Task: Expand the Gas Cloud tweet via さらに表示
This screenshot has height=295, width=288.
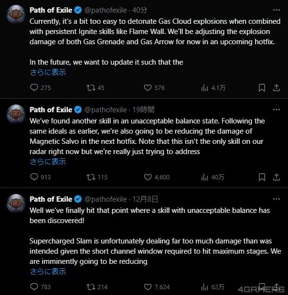Action: click(48, 72)
